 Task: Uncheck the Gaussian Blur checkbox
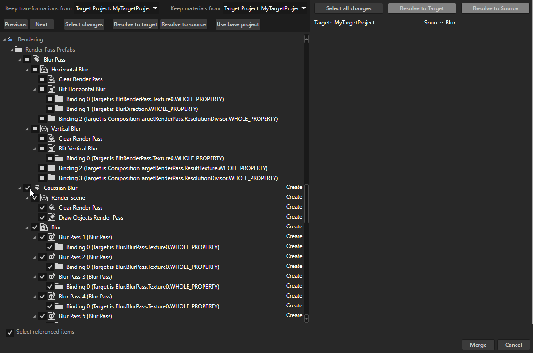tap(27, 188)
